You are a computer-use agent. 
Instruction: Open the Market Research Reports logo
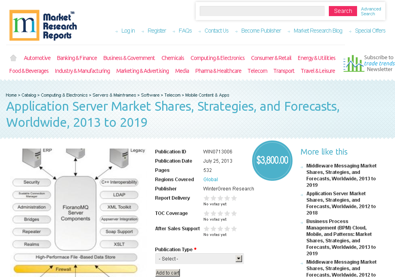tap(43, 25)
